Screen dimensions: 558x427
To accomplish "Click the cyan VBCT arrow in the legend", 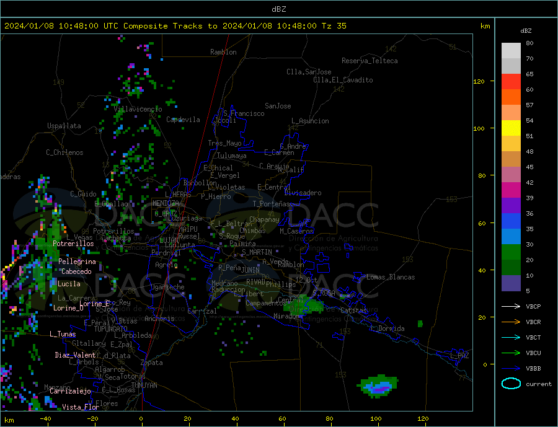I will click(511, 337).
